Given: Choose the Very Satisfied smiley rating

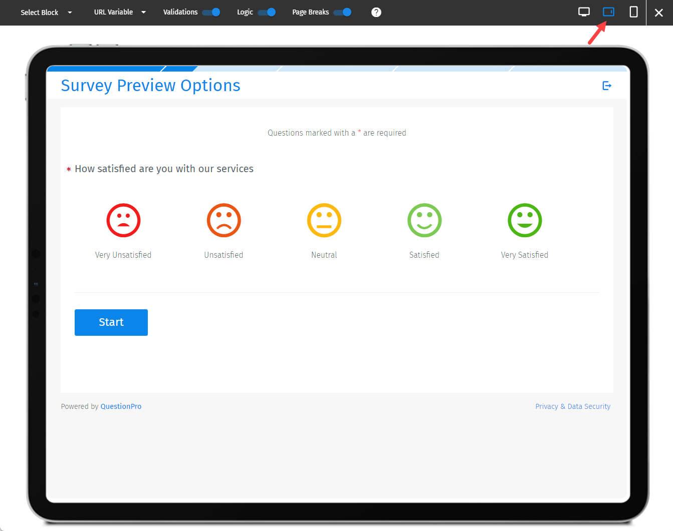Looking at the screenshot, I should coord(524,220).
